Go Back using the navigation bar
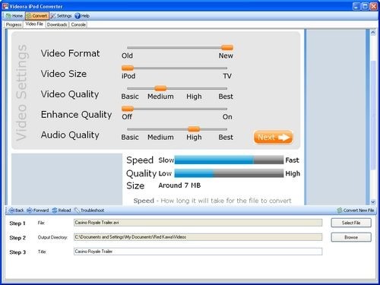 pos(16,211)
